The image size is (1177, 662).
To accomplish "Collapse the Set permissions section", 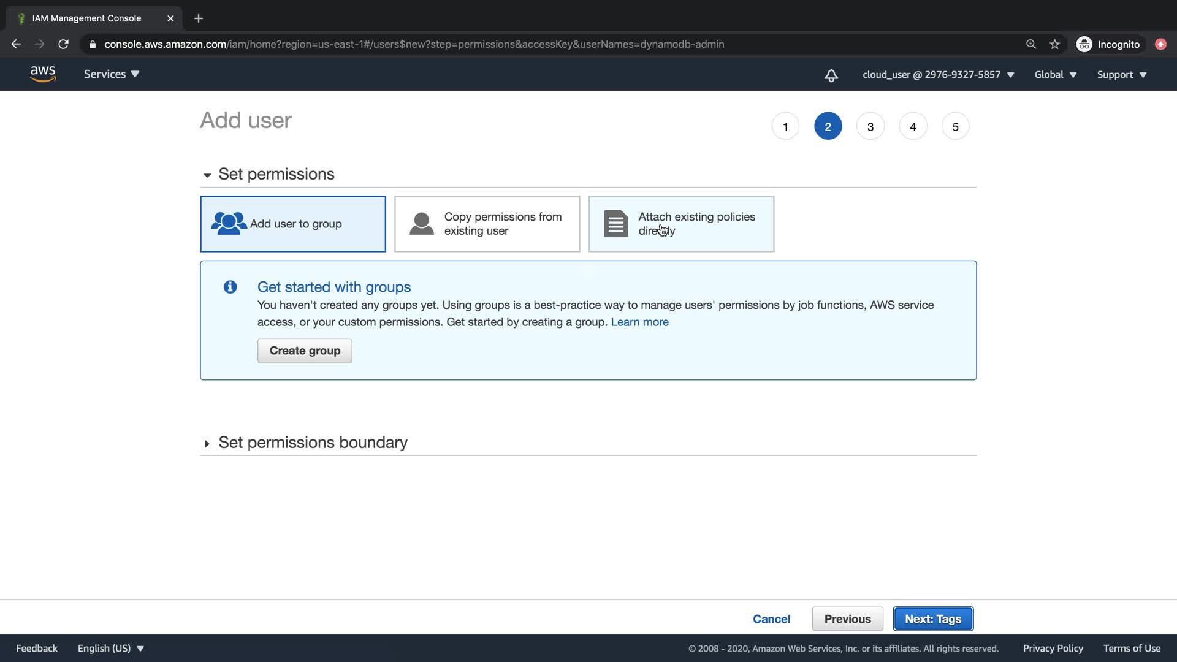I will tap(276, 174).
